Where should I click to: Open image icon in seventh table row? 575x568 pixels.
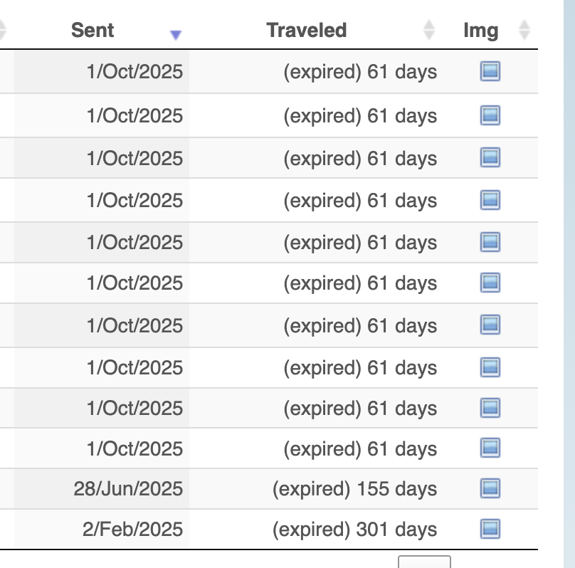[x=490, y=325]
